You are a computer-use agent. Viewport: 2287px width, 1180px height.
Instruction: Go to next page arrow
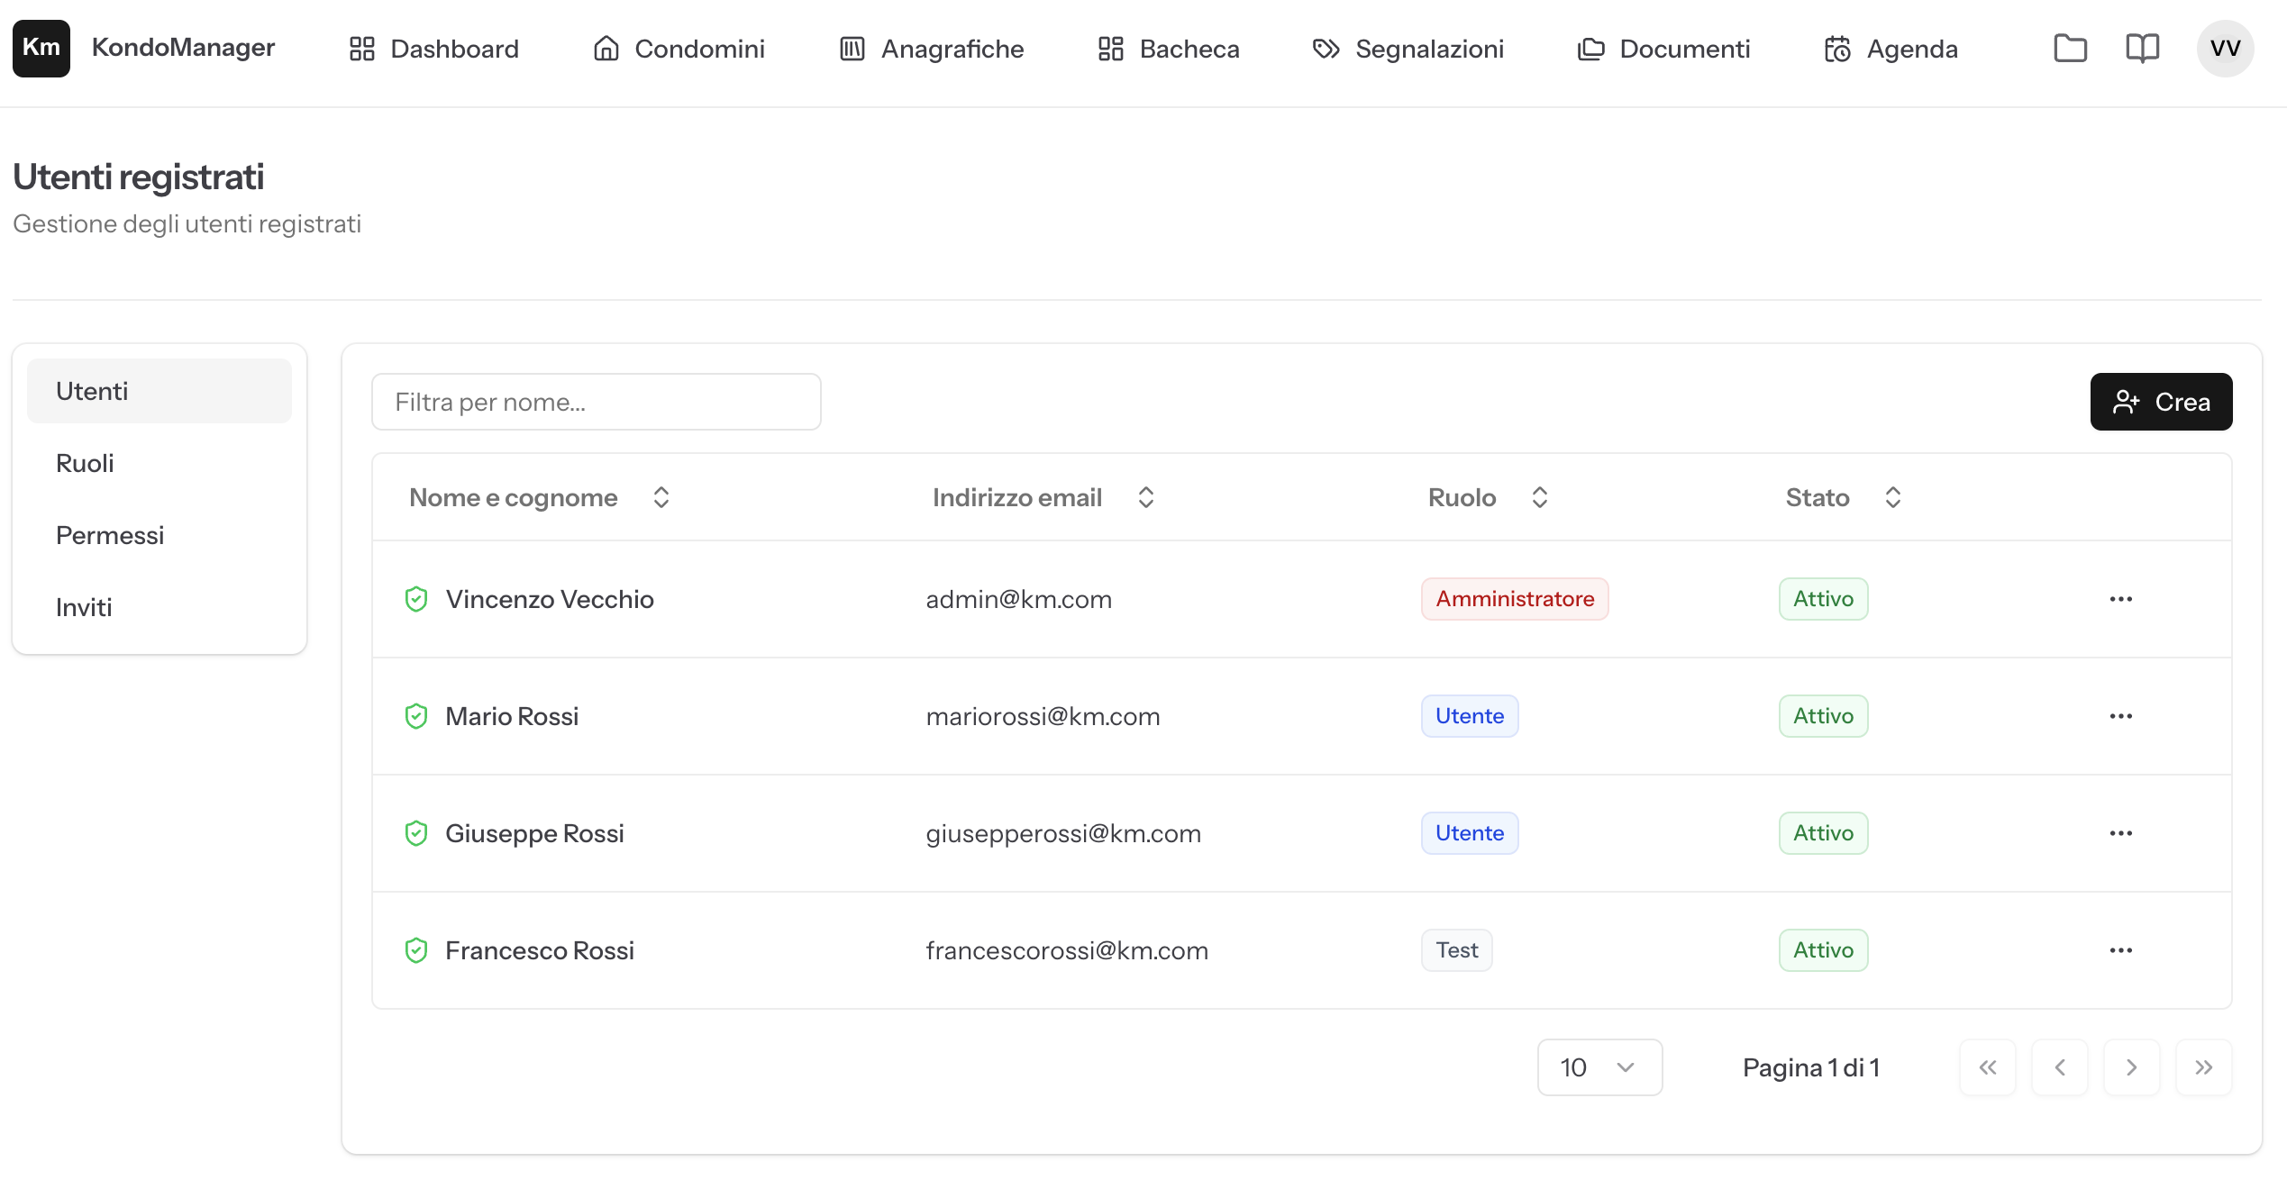pos(2131,1067)
